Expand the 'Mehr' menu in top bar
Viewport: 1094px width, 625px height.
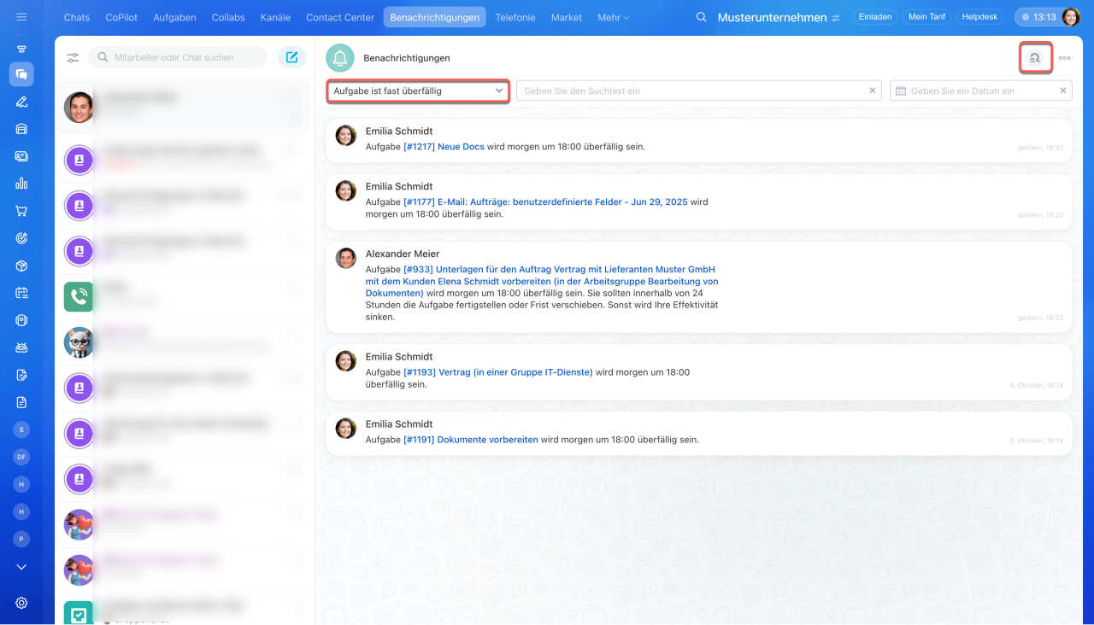pos(613,17)
